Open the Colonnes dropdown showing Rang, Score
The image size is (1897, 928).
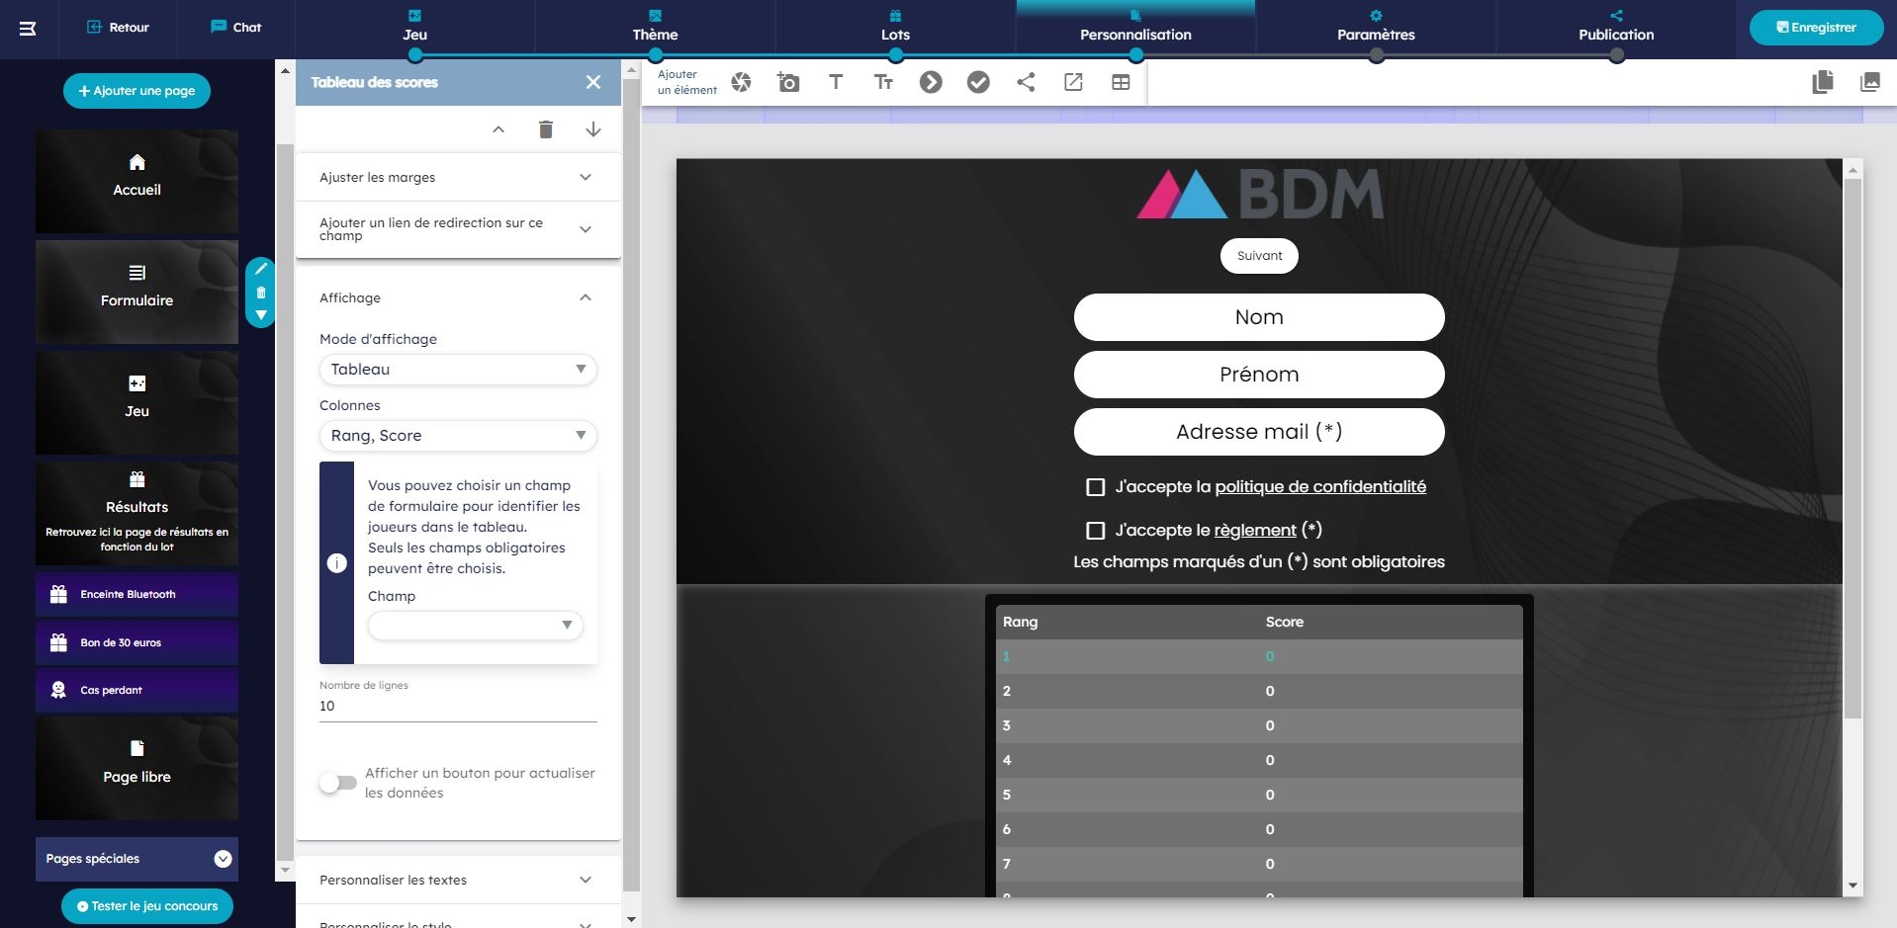[458, 436]
